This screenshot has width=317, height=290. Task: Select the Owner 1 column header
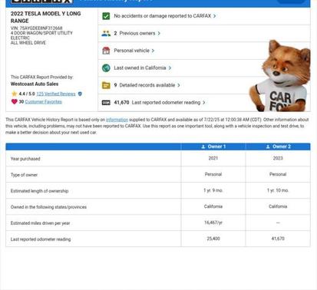tap(213, 147)
